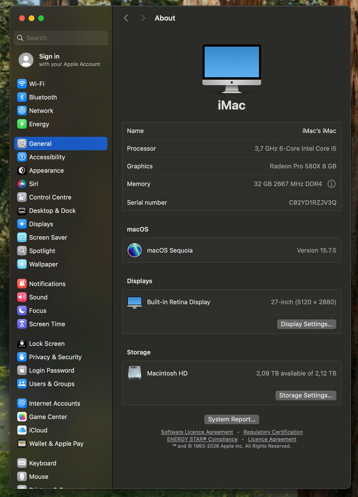Click the user avatar icon

click(26, 60)
